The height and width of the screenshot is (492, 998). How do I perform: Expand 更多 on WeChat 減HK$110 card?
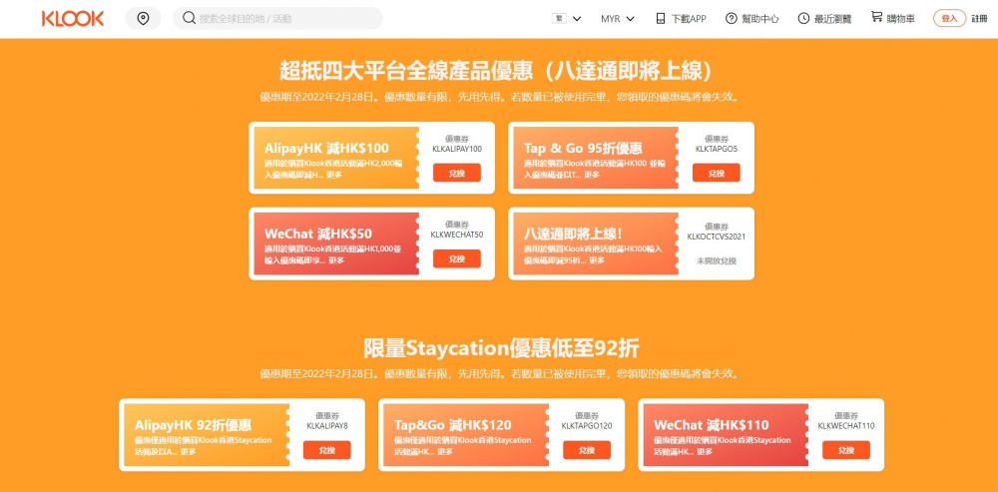(x=704, y=451)
